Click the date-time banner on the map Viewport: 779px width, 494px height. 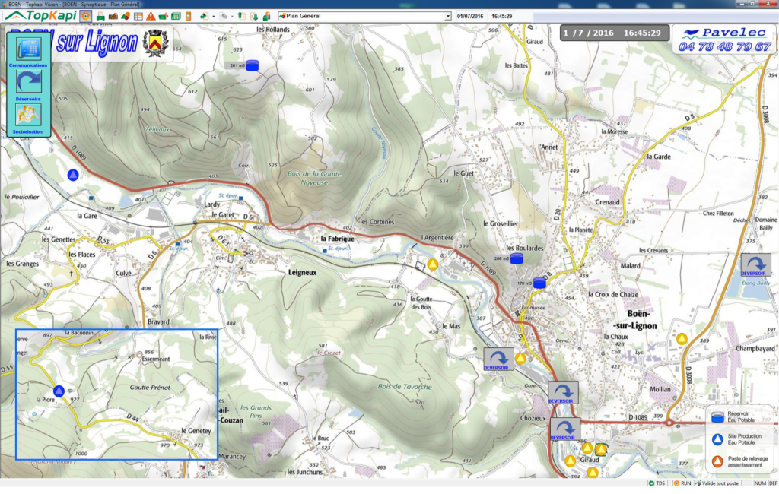point(615,33)
